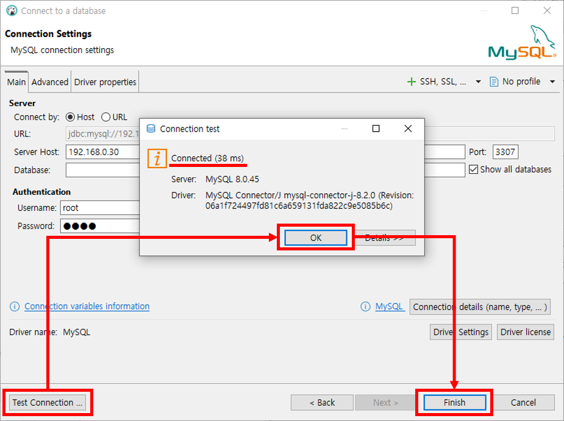Open Driver license
This screenshot has width=564, height=421.
coord(525,332)
